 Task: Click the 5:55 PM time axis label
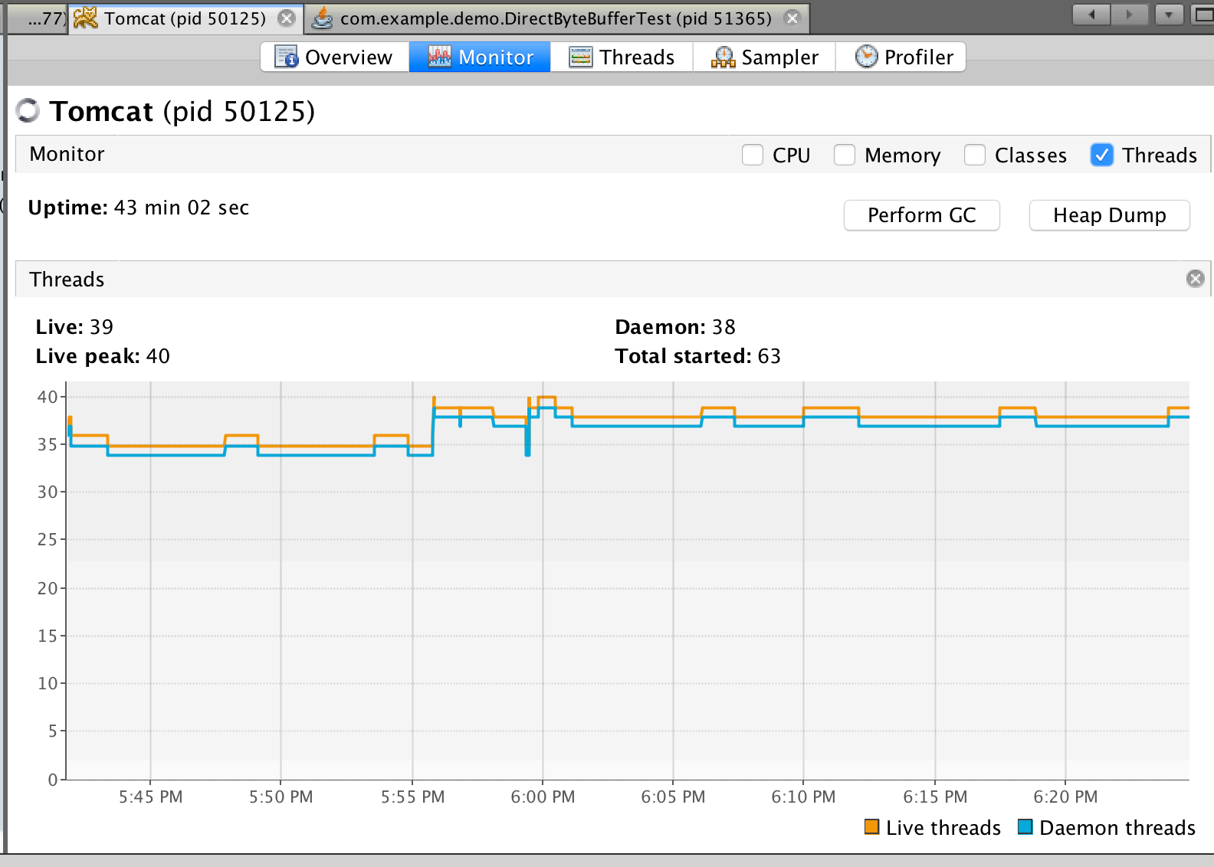[413, 797]
